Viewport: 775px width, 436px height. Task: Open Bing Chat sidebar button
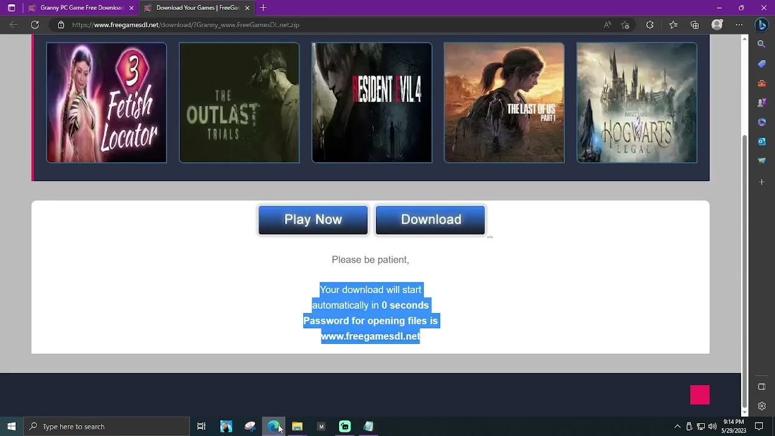pyautogui.click(x=762, y=25)
